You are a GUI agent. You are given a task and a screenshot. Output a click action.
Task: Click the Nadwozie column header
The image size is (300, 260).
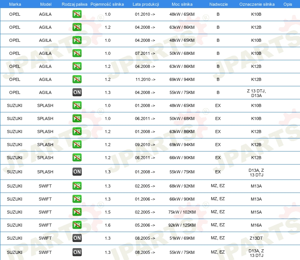(218, 4)
